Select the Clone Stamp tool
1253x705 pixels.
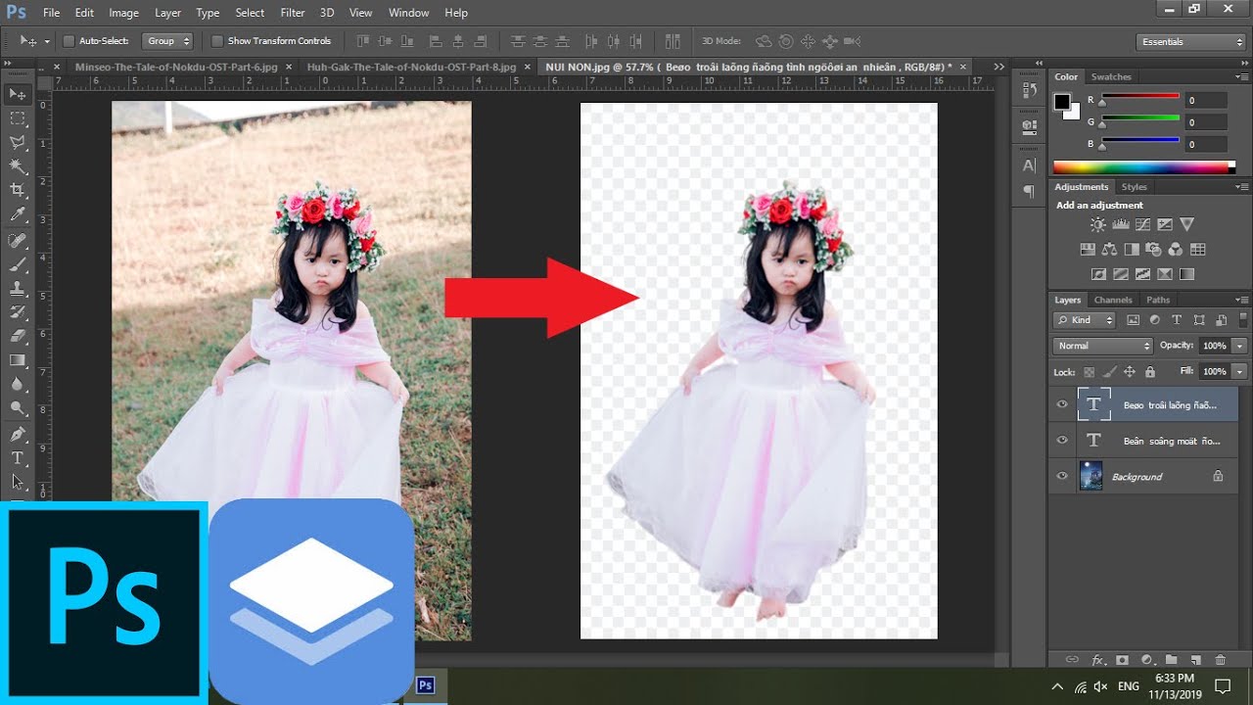[x=18, y=289]
